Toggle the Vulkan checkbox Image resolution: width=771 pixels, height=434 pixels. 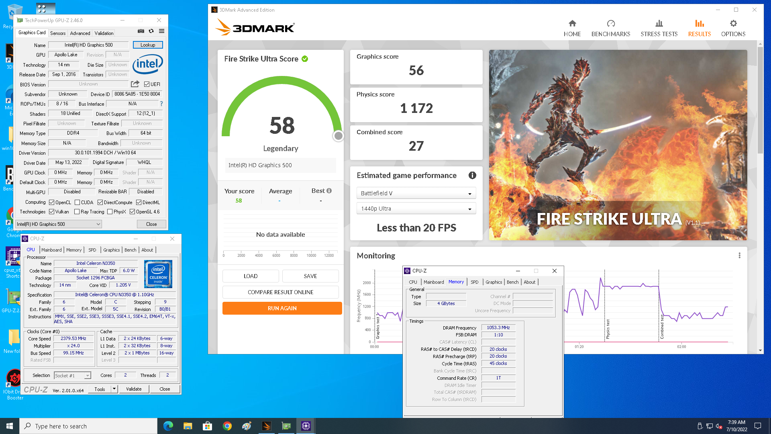click(51, 212)
